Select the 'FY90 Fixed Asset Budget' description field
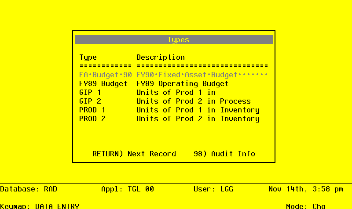The image size is (352, 209). click(202, 75)
